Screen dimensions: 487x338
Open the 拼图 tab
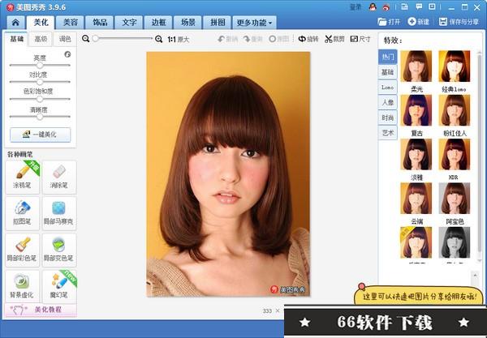(x=218, y=23)
